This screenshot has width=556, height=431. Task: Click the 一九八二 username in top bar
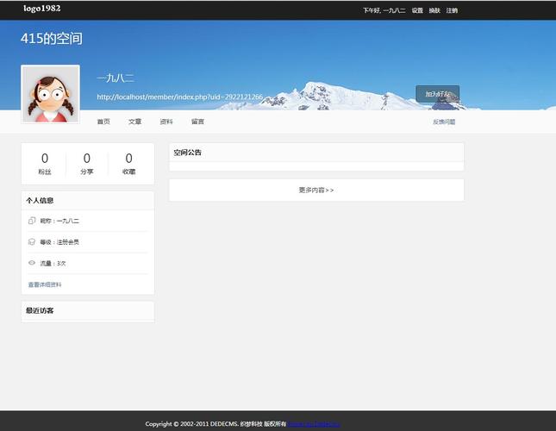click(x=395, y=10)
